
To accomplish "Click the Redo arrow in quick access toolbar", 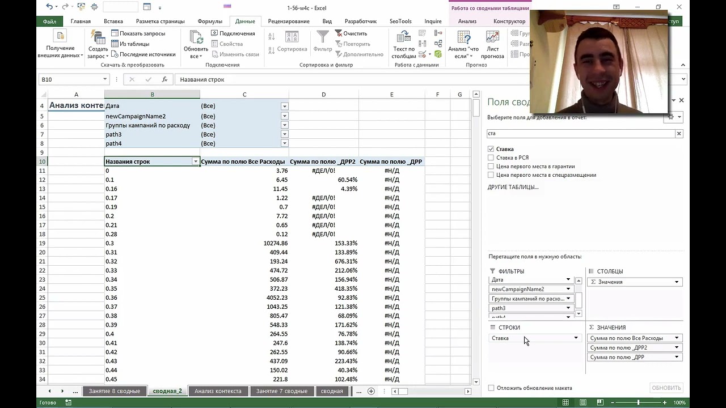I will pos(66,7).
